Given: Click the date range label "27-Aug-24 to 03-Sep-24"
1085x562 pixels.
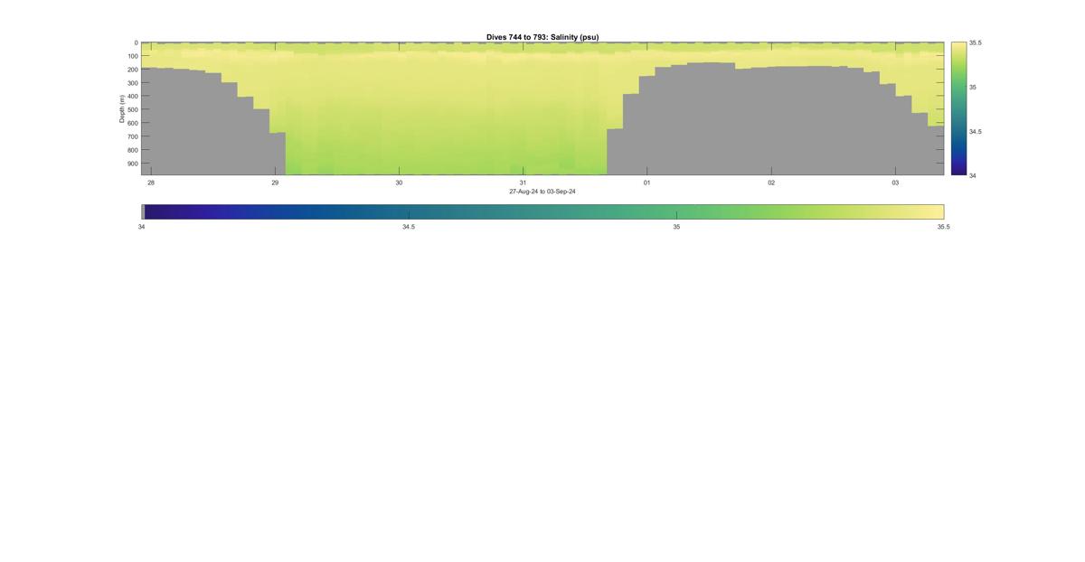Looking at the screenshot, I should click(x=542, y=192).
